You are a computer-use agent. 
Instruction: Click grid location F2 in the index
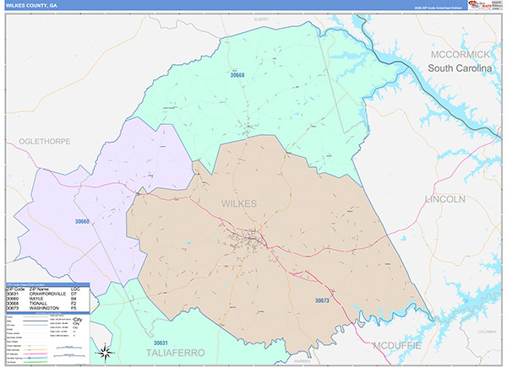tap(74, 304)
